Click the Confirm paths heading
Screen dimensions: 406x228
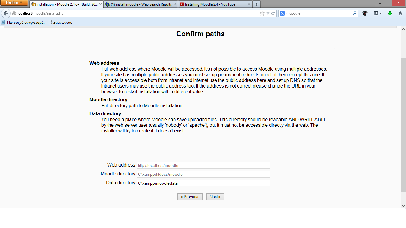[x=200, y=34]
